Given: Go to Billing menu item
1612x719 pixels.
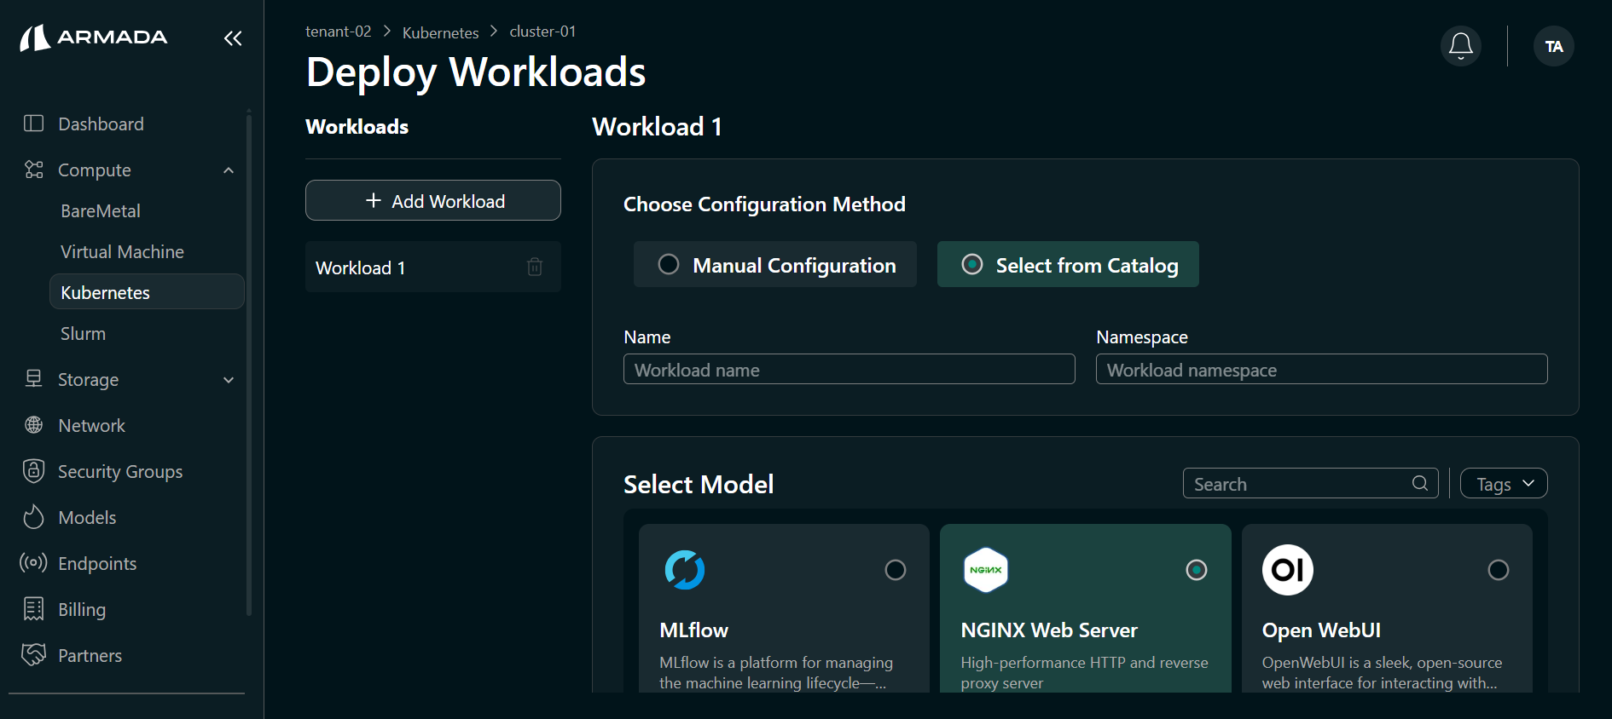Looking at the screenshot, I should tap(82, 609).
